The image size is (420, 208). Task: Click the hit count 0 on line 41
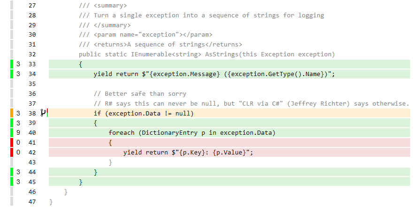[x=18, y=143]
